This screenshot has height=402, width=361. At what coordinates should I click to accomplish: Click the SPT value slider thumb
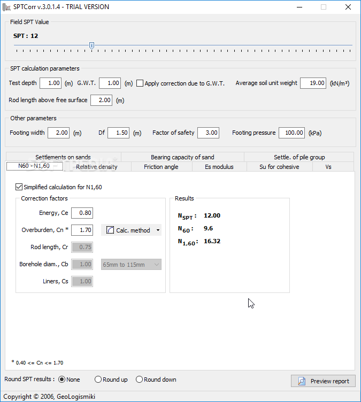click(x=91, y=45)
